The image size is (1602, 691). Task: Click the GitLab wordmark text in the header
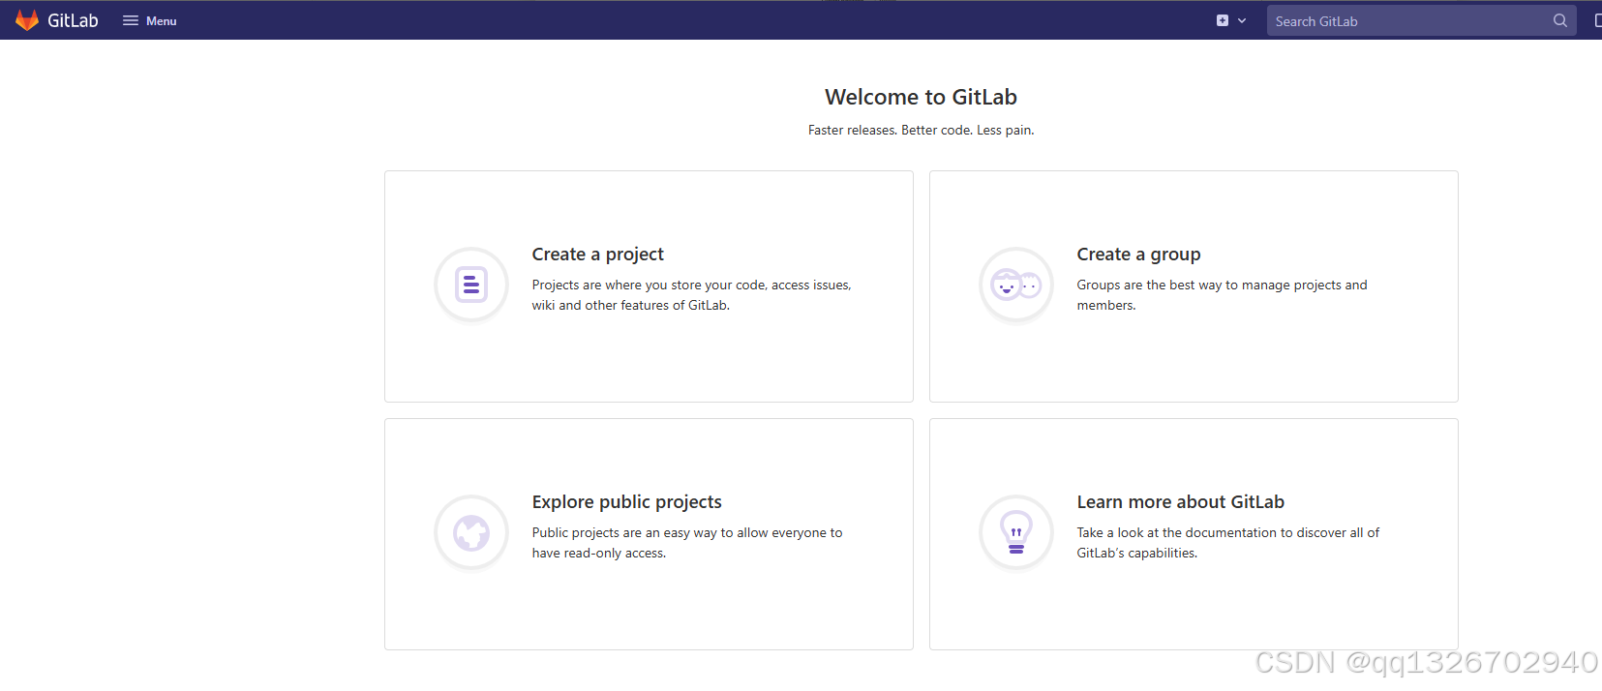point(73,20)
